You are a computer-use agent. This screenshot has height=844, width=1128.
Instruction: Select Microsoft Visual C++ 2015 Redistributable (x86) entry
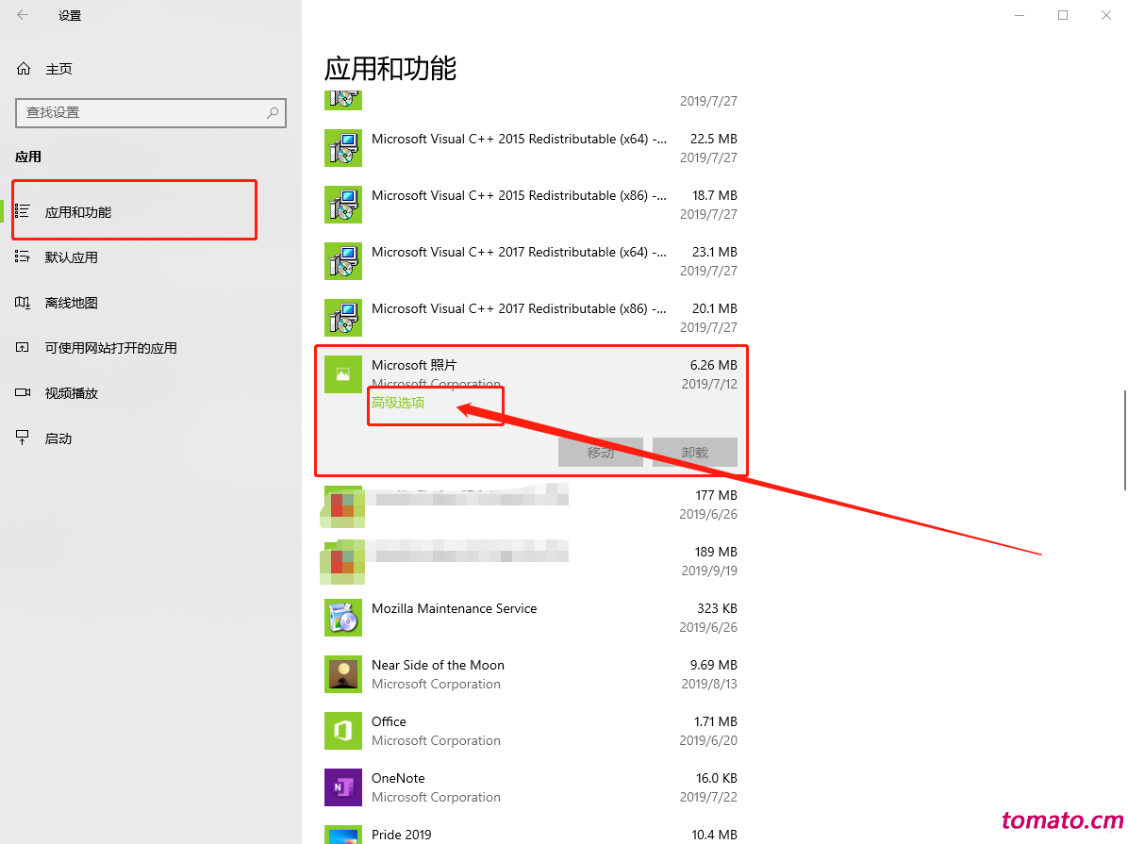(519, 196)
